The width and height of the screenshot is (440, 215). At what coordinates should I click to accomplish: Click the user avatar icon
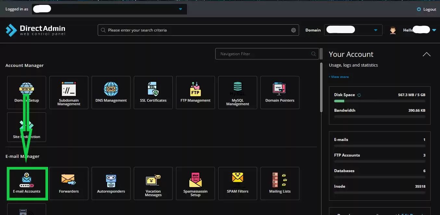(393, 30)
